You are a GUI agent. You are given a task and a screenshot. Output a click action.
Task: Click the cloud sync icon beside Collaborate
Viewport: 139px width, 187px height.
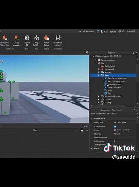98,31
